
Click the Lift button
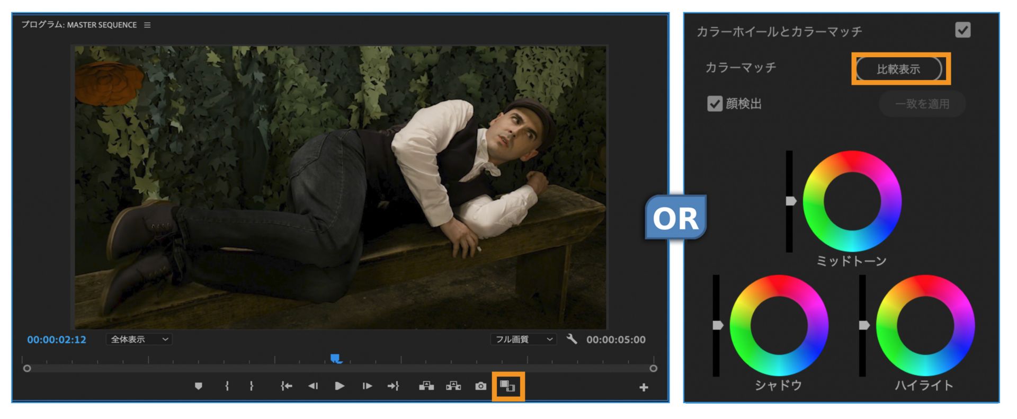tap(426, 386)
